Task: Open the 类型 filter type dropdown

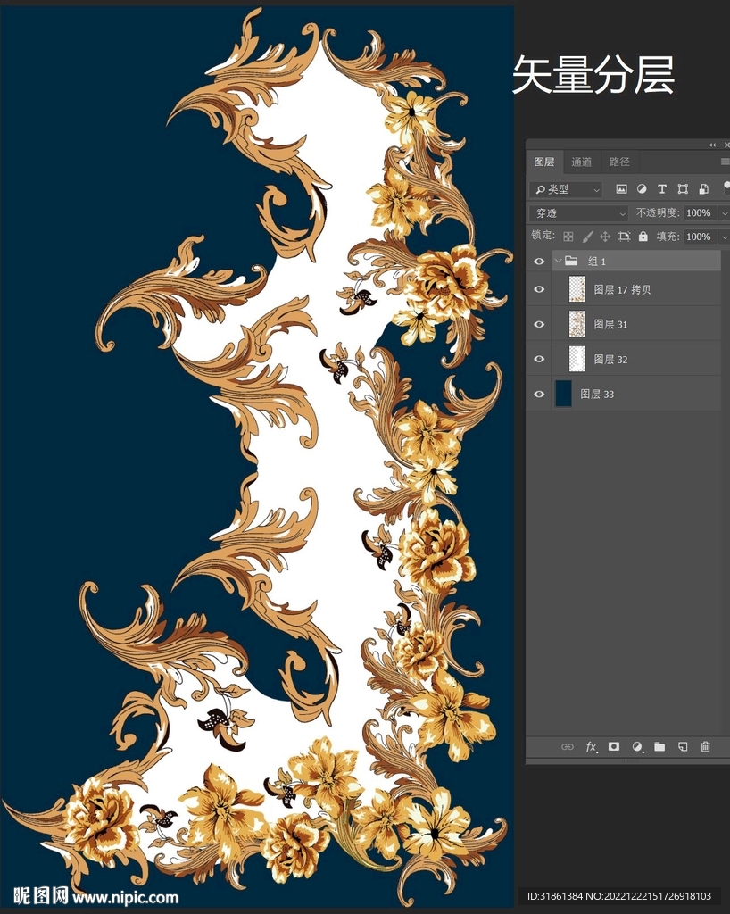Action: (566, 189)
